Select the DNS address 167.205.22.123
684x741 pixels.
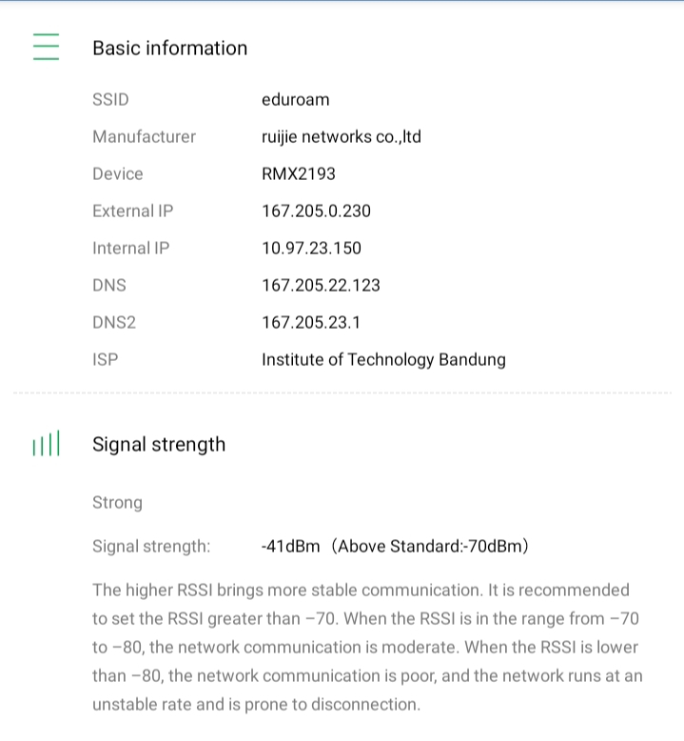point(321,285)
